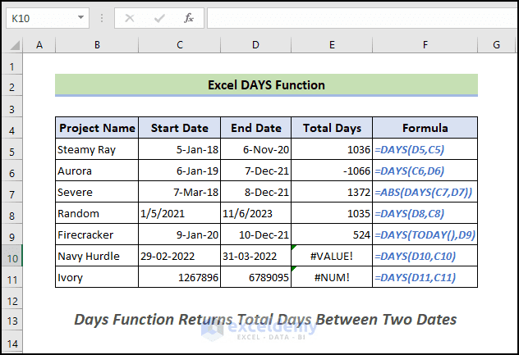This screenshot has width=519, height=355.
Task: Select row 13 header
Action: pyautogui.click(x=12, y=321)
